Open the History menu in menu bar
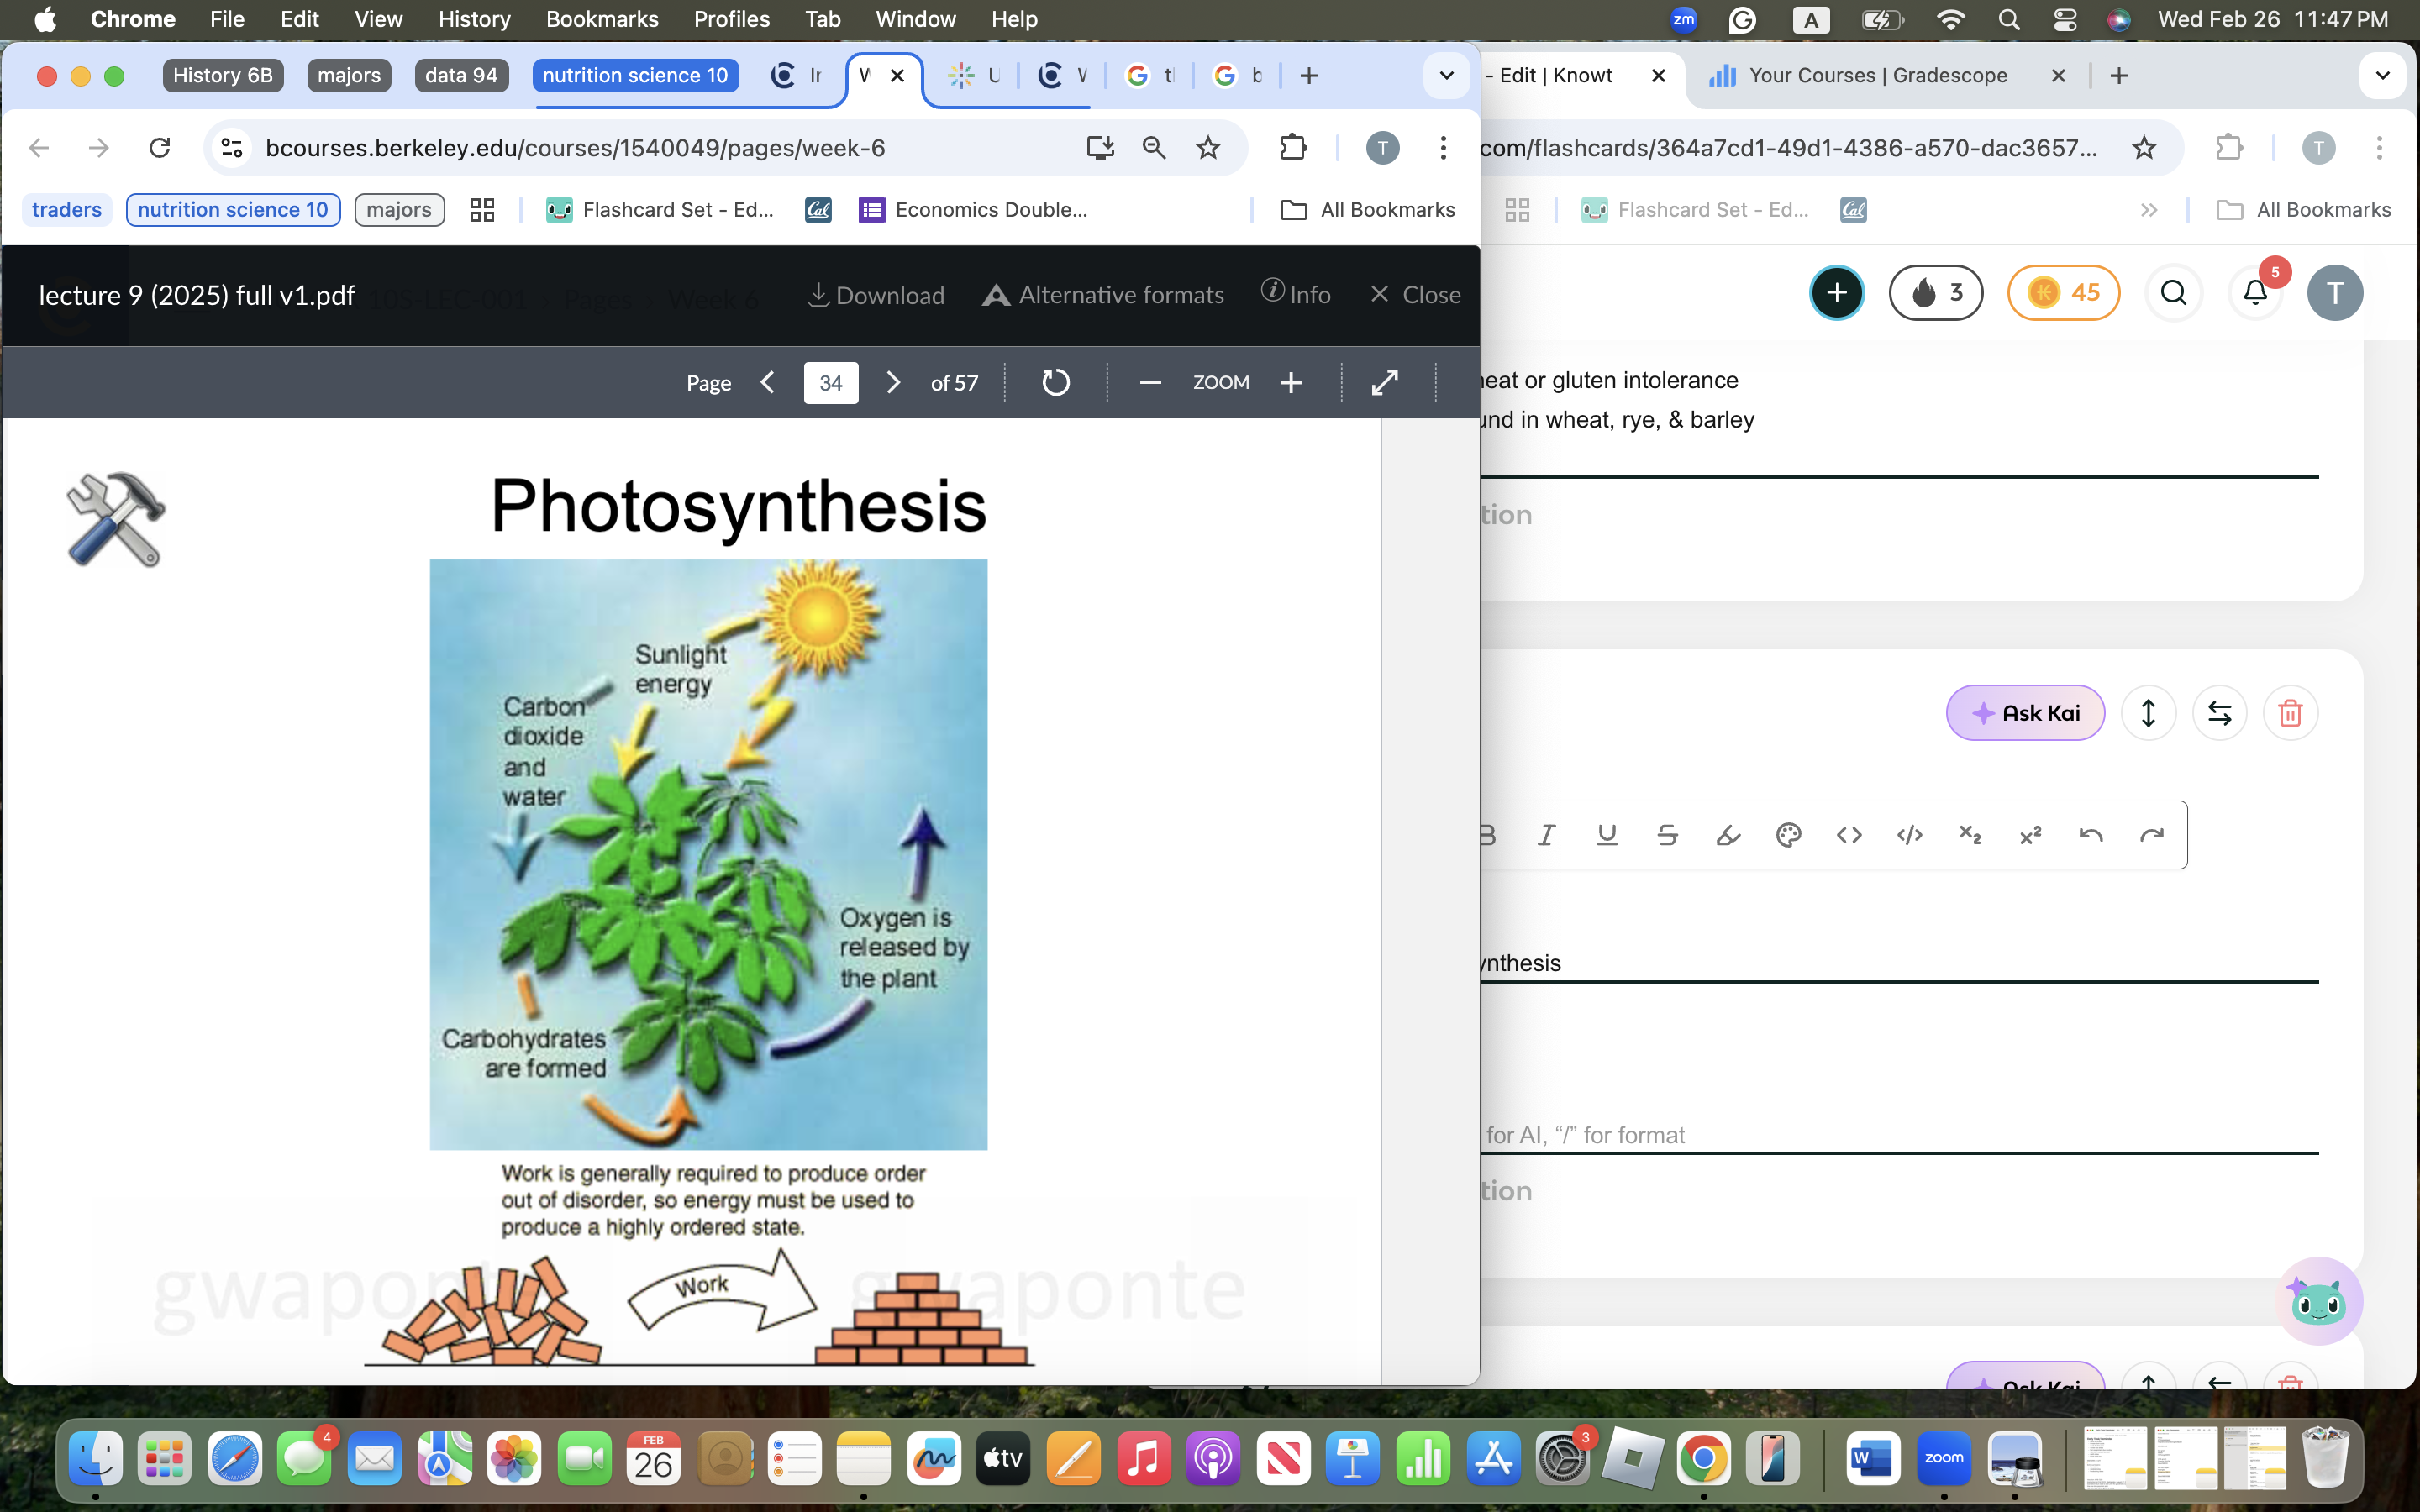The width and height of the screenshot is (2420, 1512). (x=474, y=19)
